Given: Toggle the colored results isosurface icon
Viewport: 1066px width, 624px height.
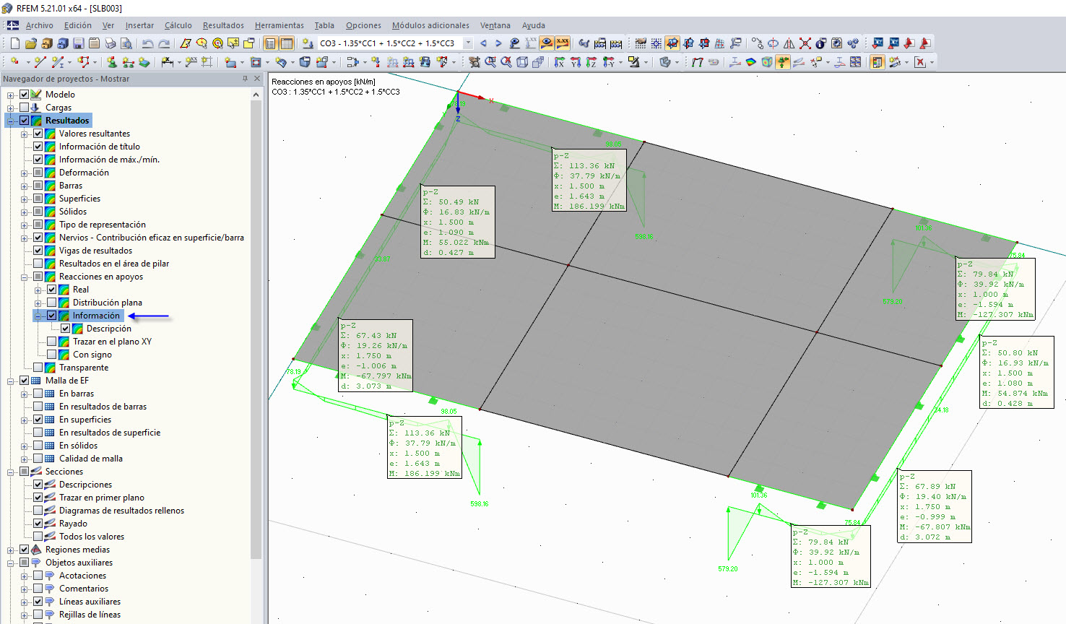Looking at the screenshot, I should tap(751, 62).
